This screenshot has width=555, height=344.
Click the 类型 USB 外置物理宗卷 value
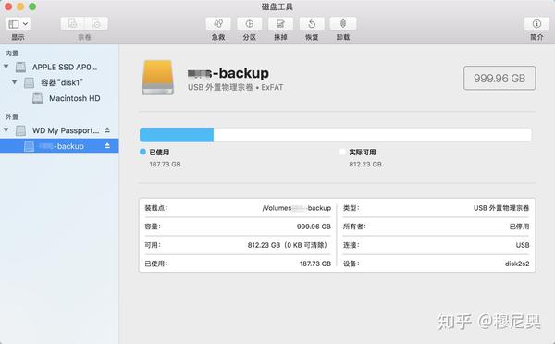(x=501, y=208)
